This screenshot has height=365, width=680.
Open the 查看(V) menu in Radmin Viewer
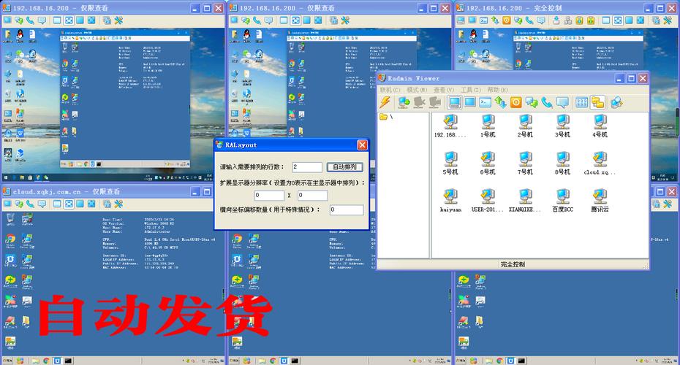(444, 90)
